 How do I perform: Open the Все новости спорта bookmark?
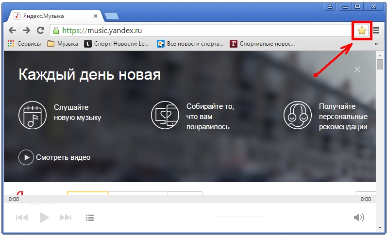[190, 44]
